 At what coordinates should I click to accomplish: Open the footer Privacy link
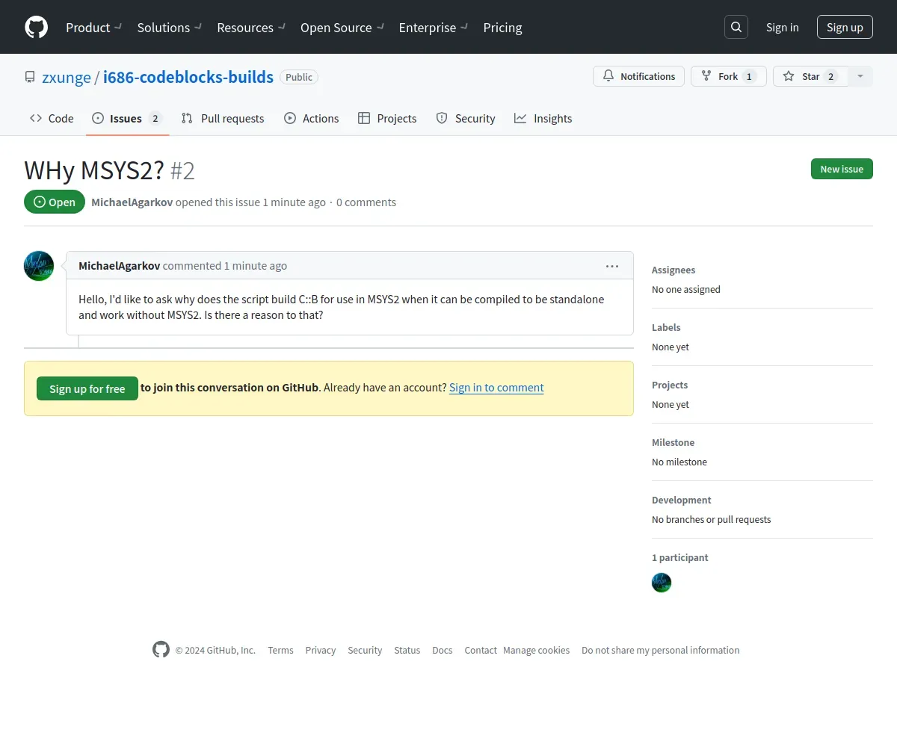(x=320, y=650)
